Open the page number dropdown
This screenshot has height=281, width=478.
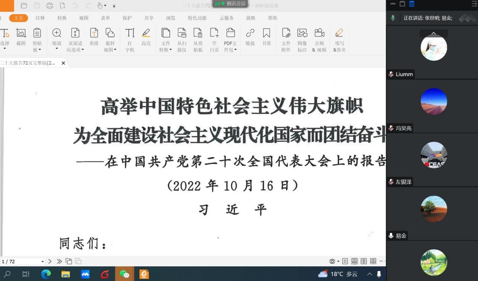(x=43, y=261)
